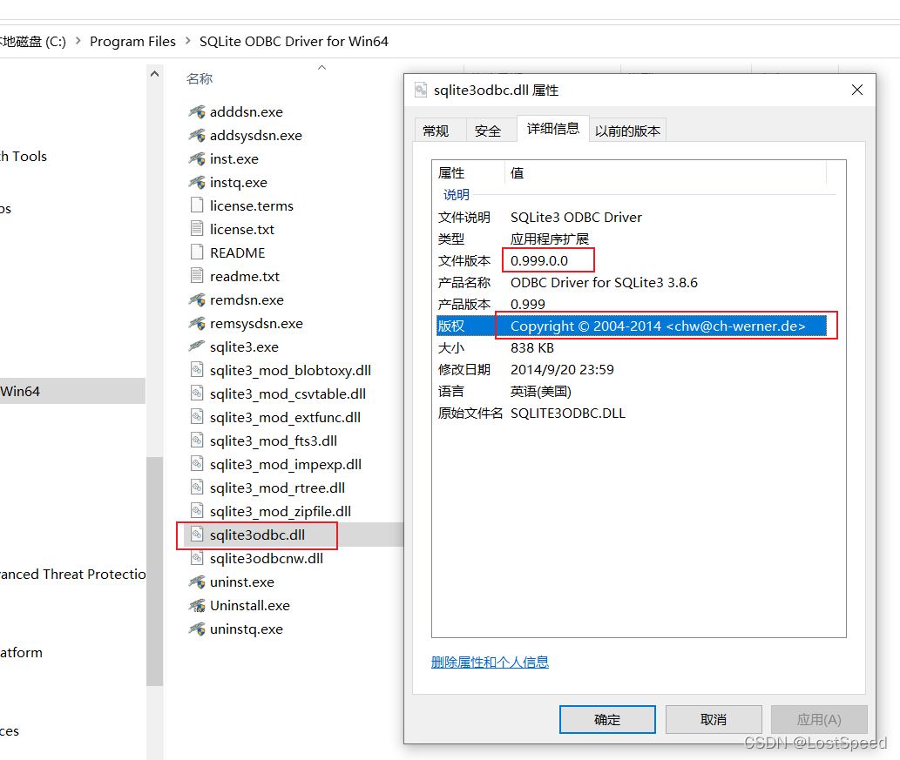Click 本地磁盘 (C:) breadcrumb segment
The height and width of the screenshot is (760, 900).
(33, 41)
